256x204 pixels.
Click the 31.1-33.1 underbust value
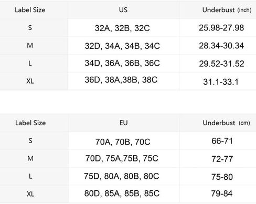point(221,82)
